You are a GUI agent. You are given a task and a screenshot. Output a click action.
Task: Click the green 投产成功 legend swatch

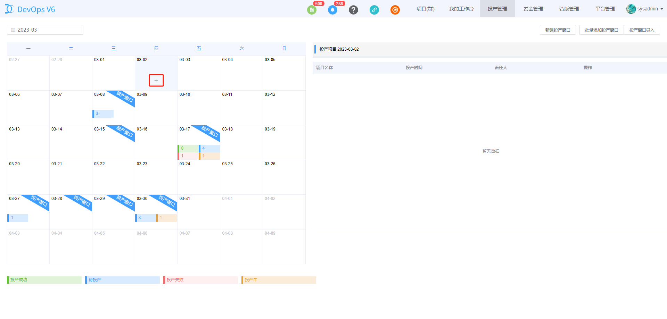pyautogui.click(x=44, y=280)
